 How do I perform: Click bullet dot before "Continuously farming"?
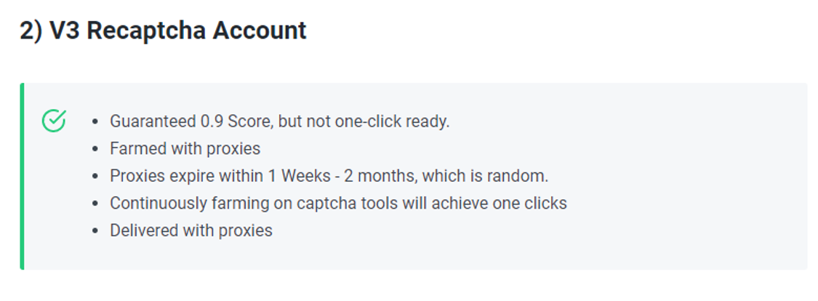tap(95, 203)
